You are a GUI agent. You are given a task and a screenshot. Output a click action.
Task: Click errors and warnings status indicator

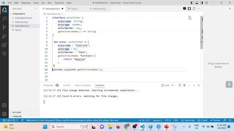[x=11, y=120]
